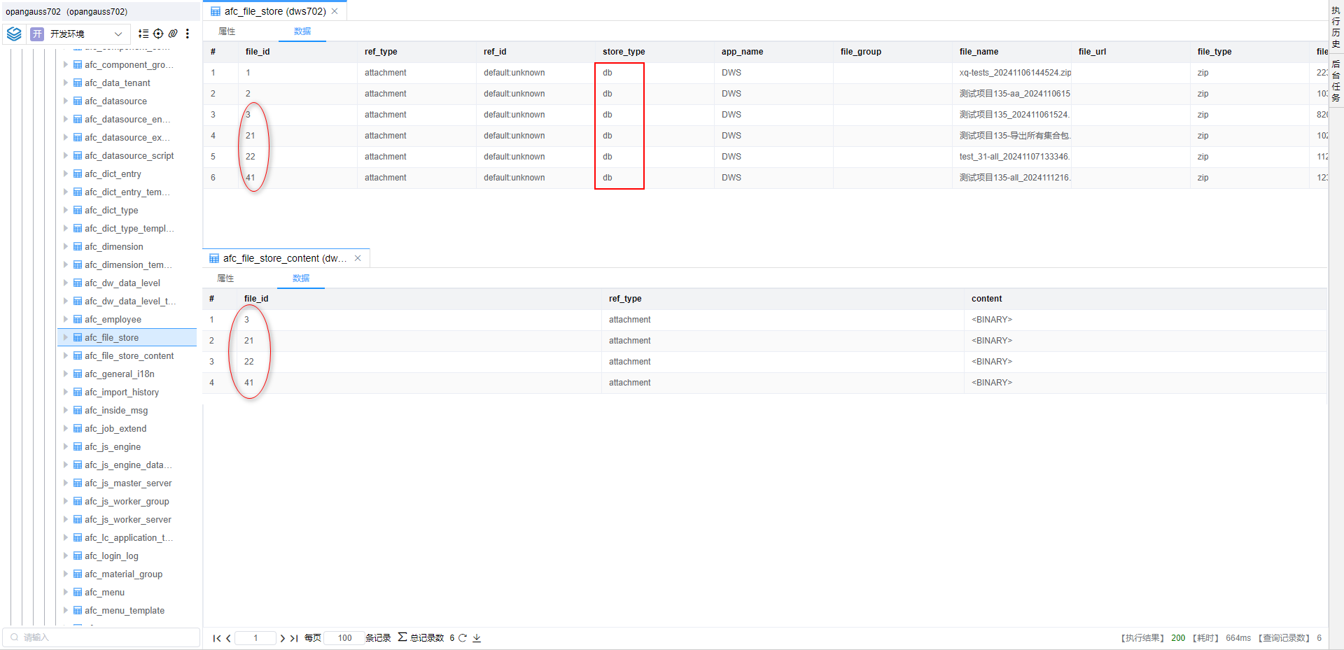Click the afc_material_group table icon
The width and height of the screenshot is (1344, 650).
point(78,574)
